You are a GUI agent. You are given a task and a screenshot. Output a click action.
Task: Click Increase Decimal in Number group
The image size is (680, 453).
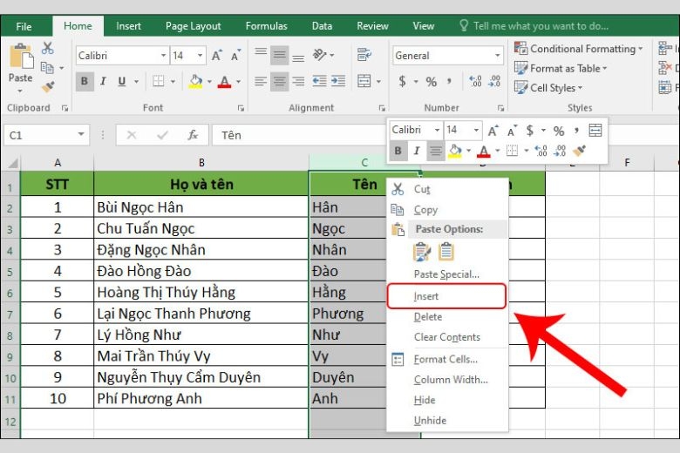(475, 81)
